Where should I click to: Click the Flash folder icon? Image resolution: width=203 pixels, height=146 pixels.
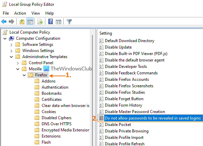(x=37, y=142)
